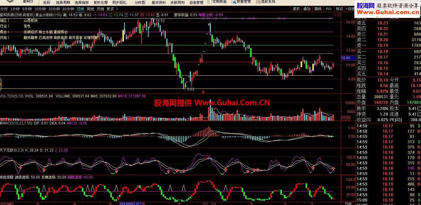
Task: Click the 买一 bid row at 10.18
Action: pyautogui.click(x=388, y=51)
